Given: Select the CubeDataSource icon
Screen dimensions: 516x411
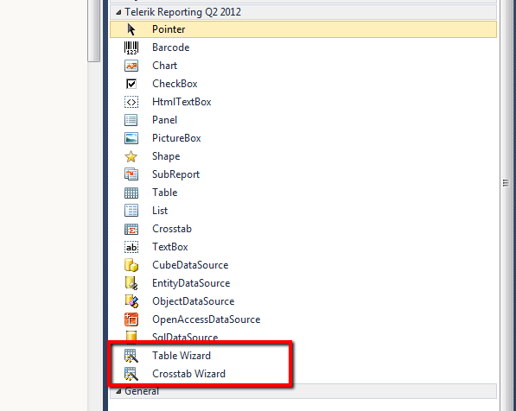Looking at the screenshot, I should coord(131,265).
